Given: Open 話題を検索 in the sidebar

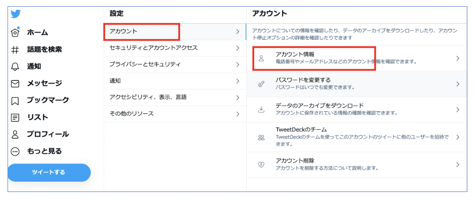Looking at the screenshot, I should (45, 49).
